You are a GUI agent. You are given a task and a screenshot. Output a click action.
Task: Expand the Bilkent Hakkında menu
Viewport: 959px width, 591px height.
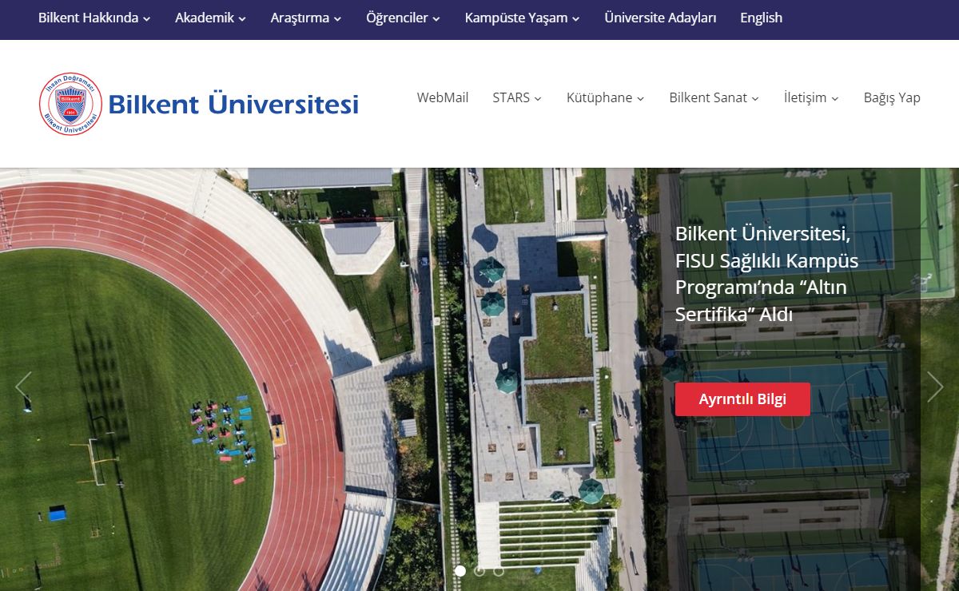[x=94, y=18]
